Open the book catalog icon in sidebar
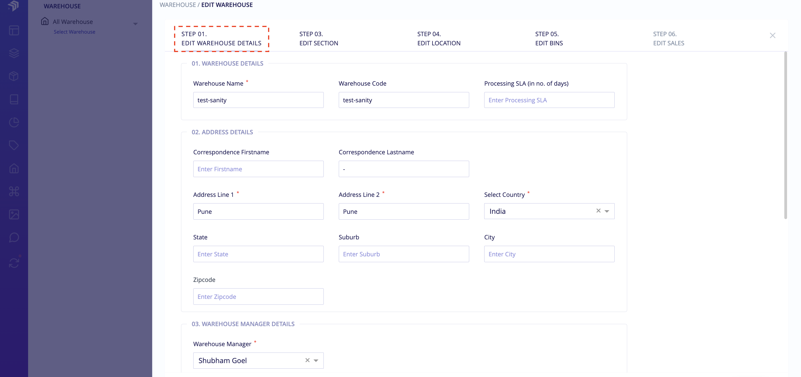The image size is (801, 377). pos(14,99)
